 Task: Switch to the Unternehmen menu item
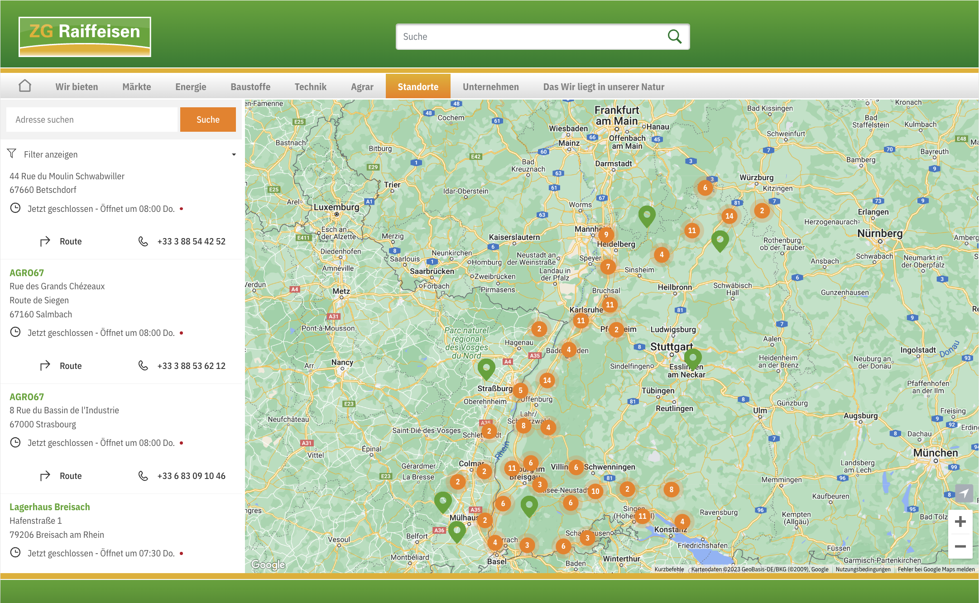(x=491, y=86)
